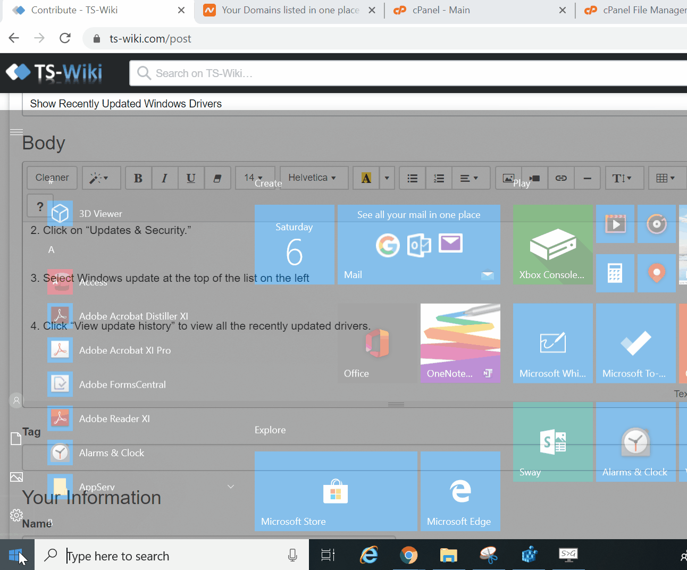Open the font color dropdown arrow
The width and height of the screenshot is (687, 570).
(x=387, y=178)
